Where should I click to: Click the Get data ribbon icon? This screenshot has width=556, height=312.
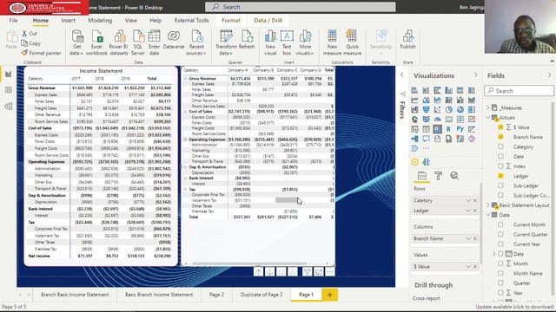click(x=77, y=42)
